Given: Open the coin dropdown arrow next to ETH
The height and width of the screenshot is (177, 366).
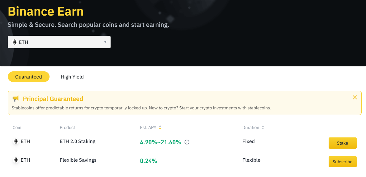Looking at the screenshot, I should (105, 42).
